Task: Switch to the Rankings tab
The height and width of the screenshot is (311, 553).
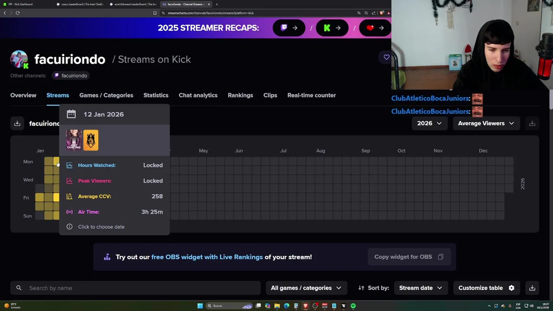Action: tap(240, 95)
